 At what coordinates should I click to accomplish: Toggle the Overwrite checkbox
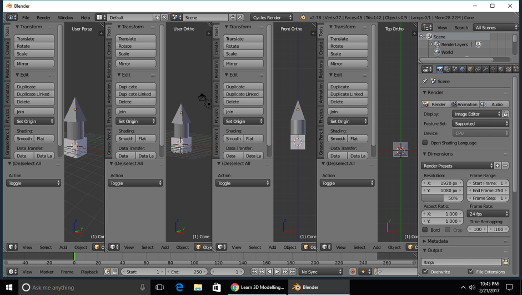(425, 272)
